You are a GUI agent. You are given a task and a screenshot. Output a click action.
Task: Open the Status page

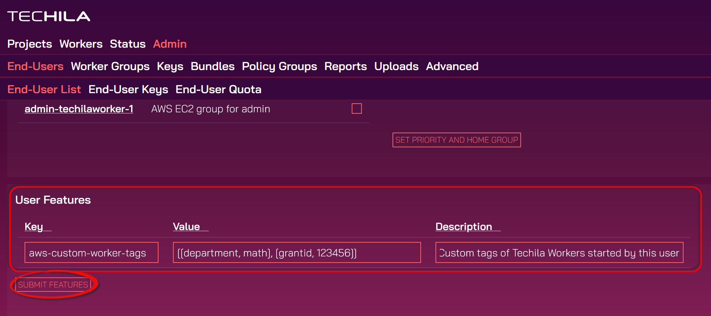coord(127,44)
